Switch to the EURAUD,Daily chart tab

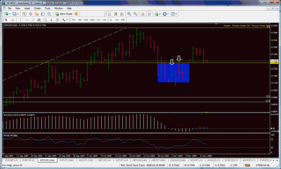click(178, 160)
